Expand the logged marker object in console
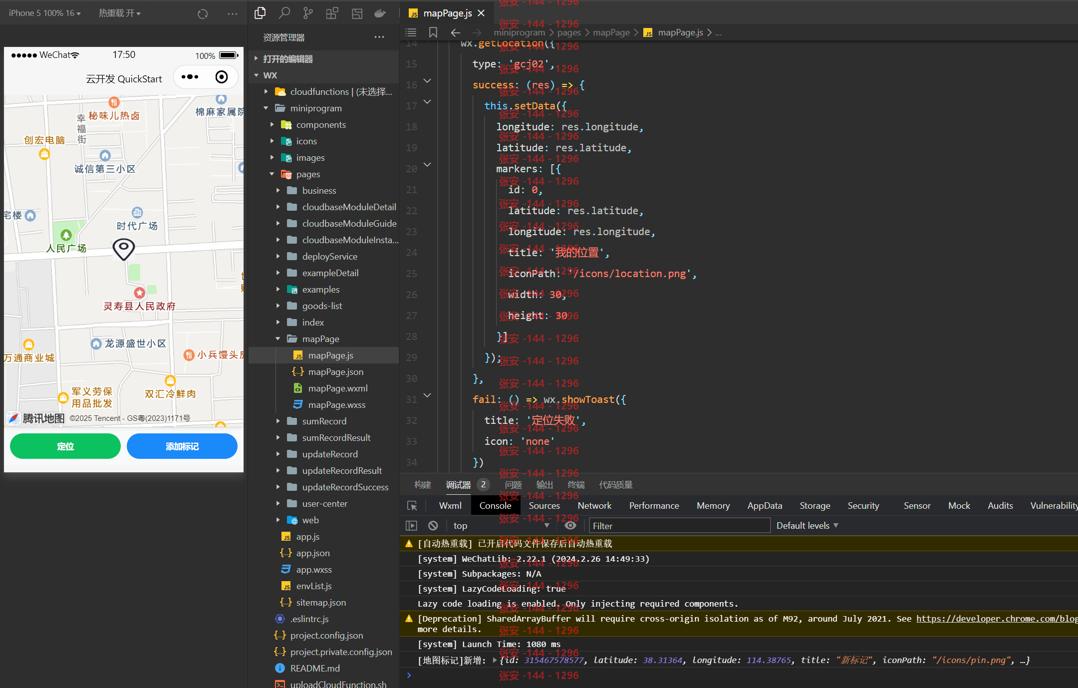Screen dimensions: 1078x688 (495, 660)
